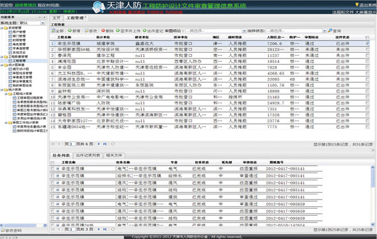Sort by the 工程名称 column header

(x=64, y=37)
